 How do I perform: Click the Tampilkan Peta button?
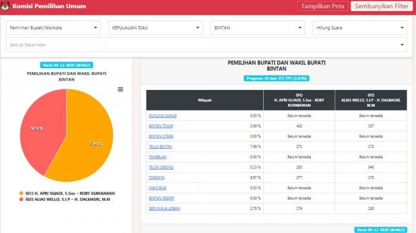coord(323,6)
